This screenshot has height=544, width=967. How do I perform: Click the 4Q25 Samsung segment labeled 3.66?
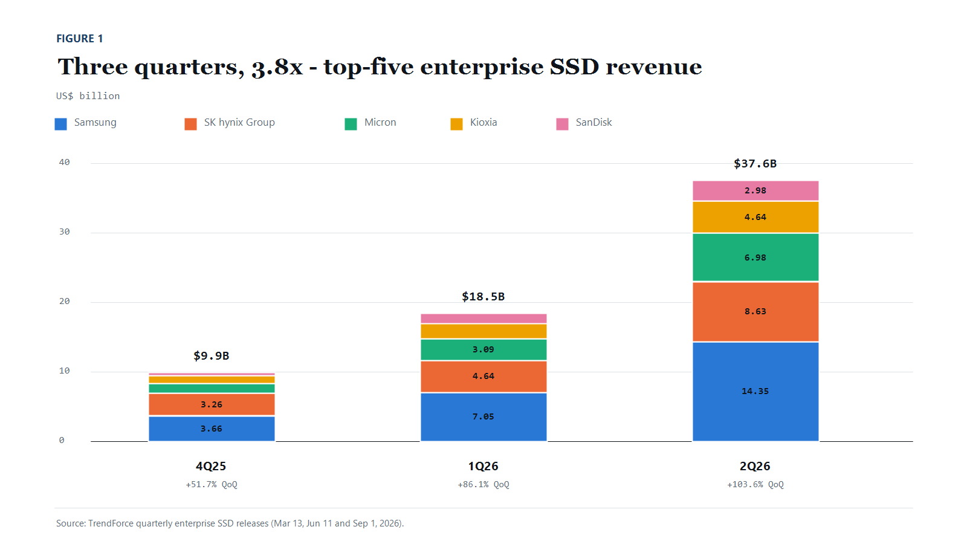(212, 429)
